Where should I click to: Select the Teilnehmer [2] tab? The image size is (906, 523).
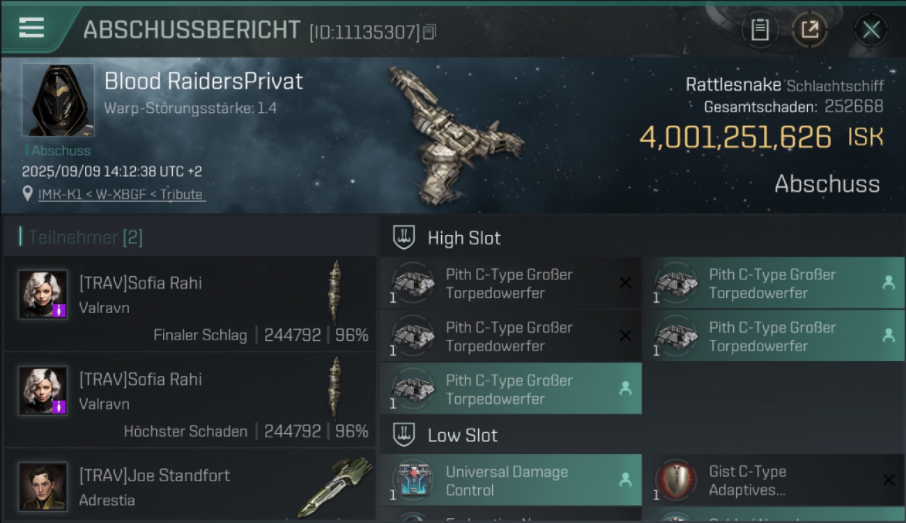coord(85,237)
